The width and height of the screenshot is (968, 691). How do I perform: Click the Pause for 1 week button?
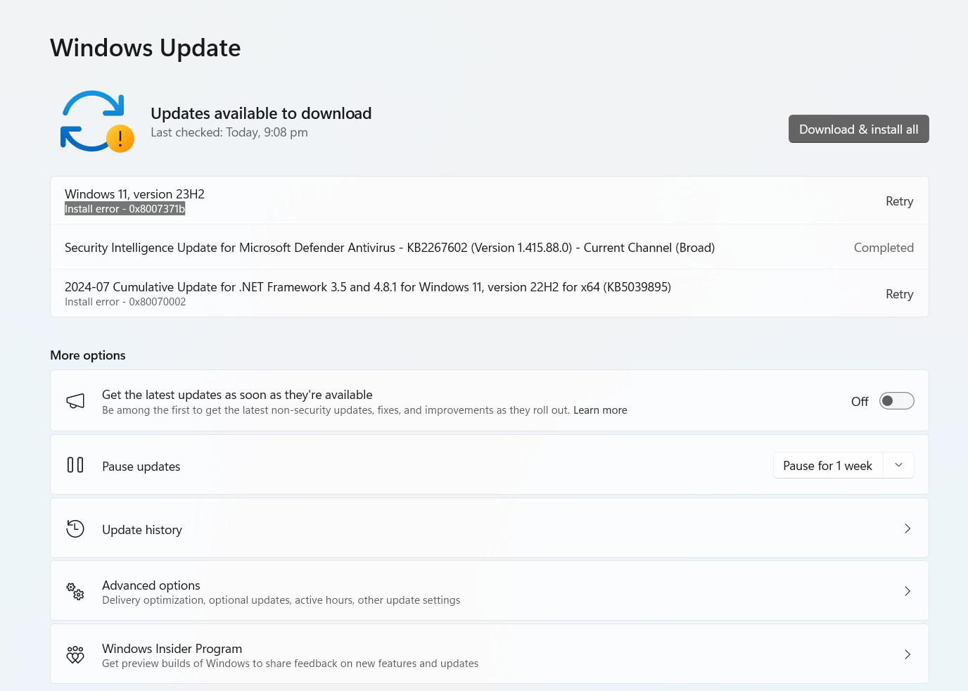[827, 465]
